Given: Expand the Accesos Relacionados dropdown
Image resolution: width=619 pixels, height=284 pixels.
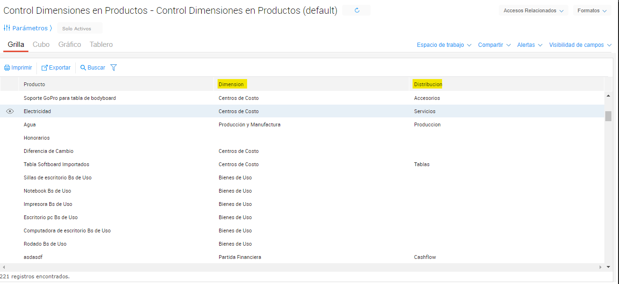Looking at the screenshot, I should 533,10.
